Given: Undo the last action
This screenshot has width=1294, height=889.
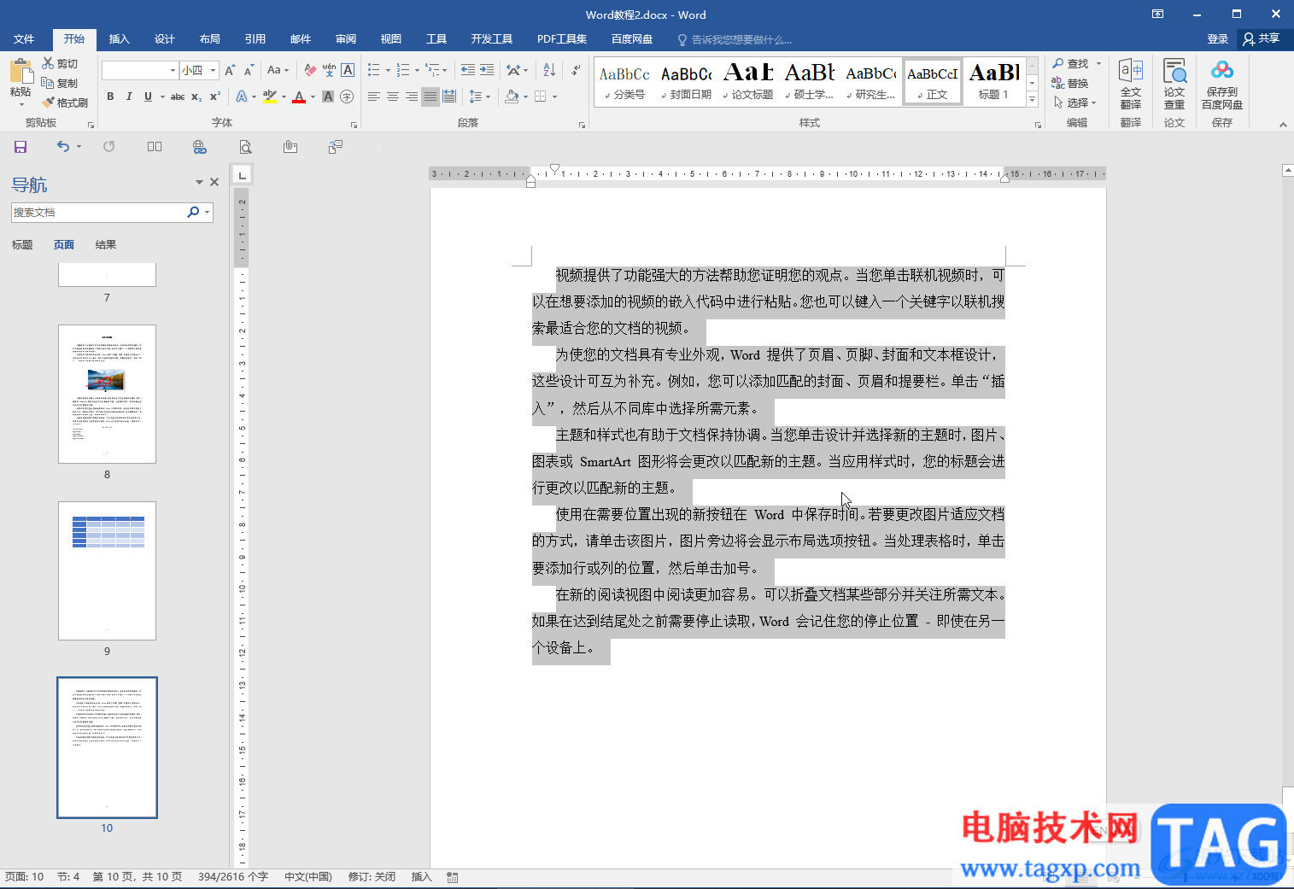Looking at the screenshot, I should [x=63, y=147].
